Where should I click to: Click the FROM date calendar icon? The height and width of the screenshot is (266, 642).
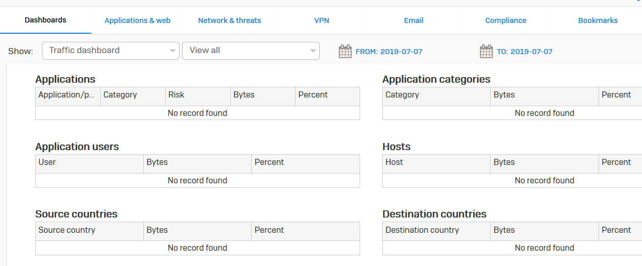(345, 51)
